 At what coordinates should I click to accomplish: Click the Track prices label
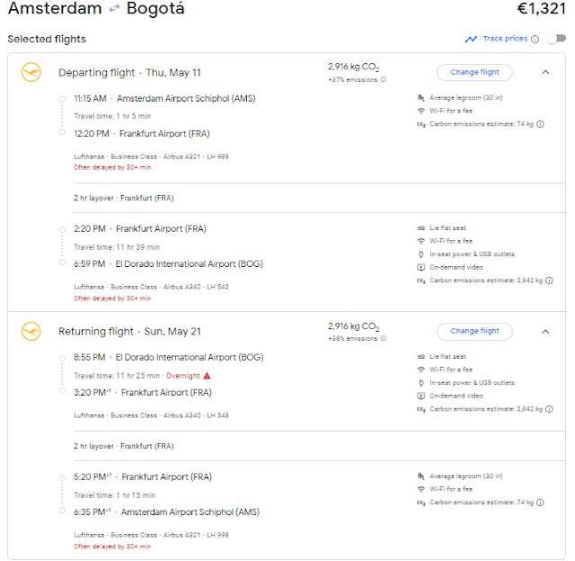504,39
